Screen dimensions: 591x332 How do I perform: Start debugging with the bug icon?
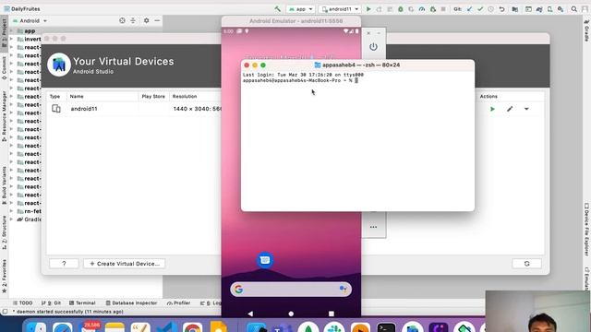401,9
